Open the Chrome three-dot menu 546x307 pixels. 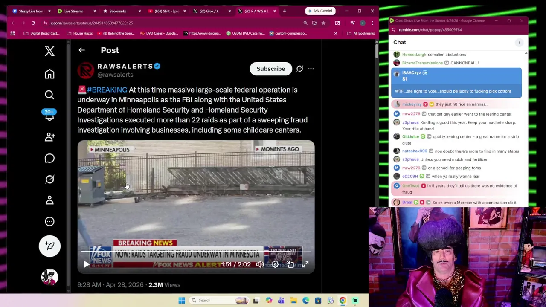point(372,23)
